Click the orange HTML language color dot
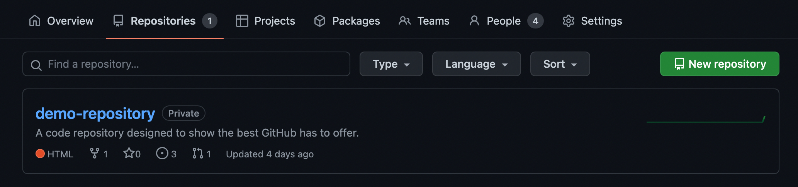Image resolution: width=798 pixels, height=187 pixels. 40,154
